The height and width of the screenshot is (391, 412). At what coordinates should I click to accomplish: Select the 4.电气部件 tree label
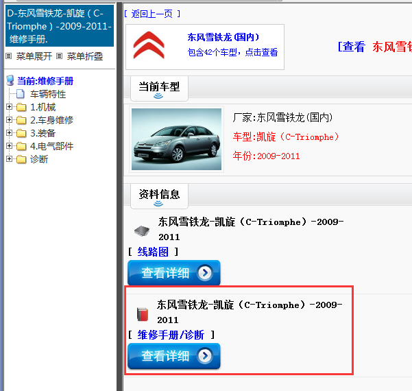[52, 146]
